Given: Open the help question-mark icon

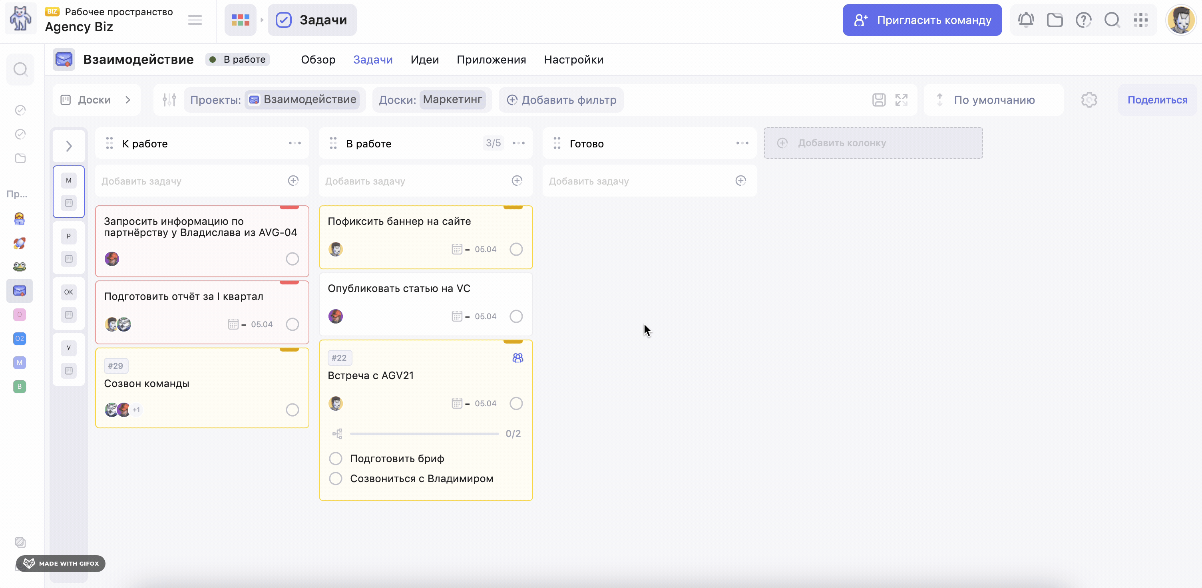Looking at the screenshot, I should (x=1083, y=20).
